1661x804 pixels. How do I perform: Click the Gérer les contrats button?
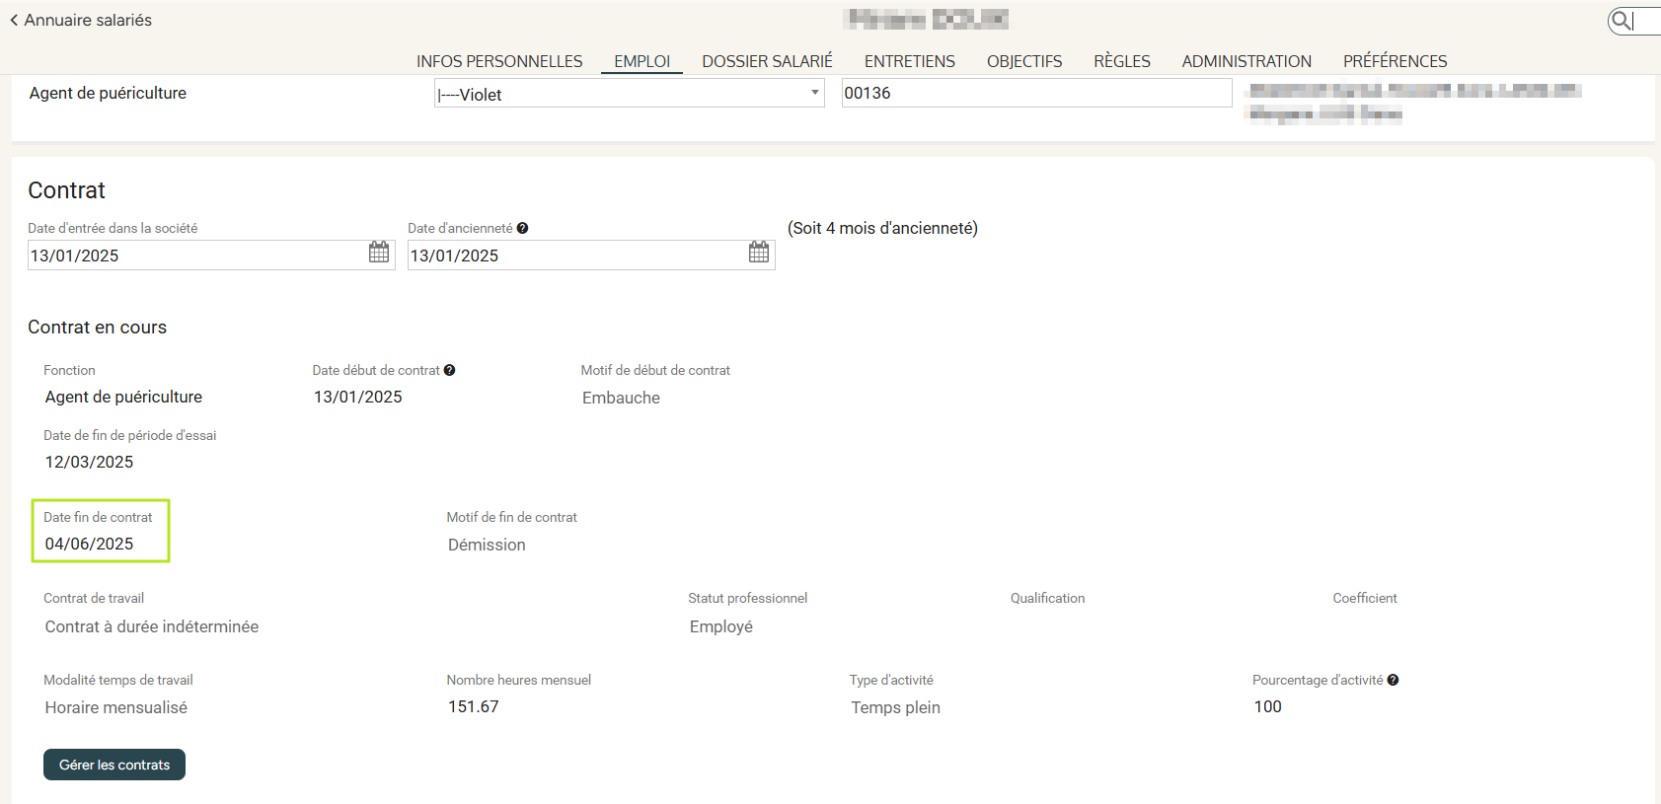click(x=114, y=765)
